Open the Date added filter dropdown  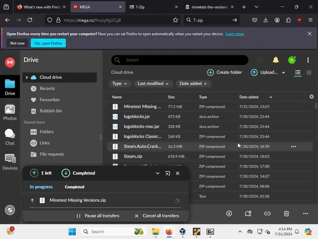[193, 83]
